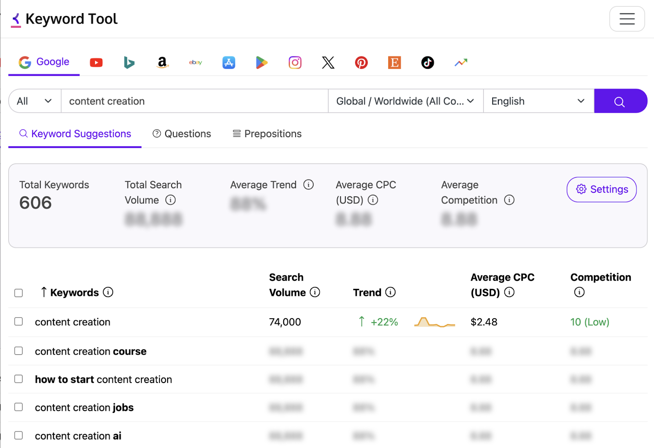The image size is (654, 448).
Task: Click the purple search button
Action: pyautogui.click(x=620, y=101)
